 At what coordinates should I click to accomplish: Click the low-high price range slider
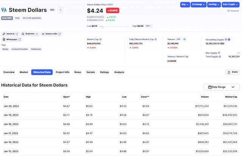115,26
